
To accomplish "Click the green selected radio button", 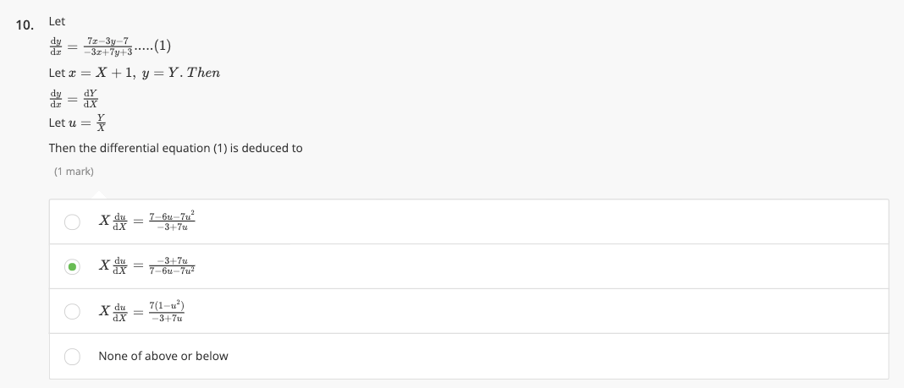I will (x=73, y=267).
